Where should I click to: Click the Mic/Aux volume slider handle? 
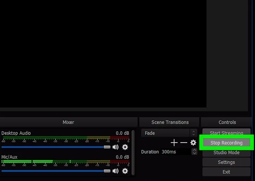107,171
